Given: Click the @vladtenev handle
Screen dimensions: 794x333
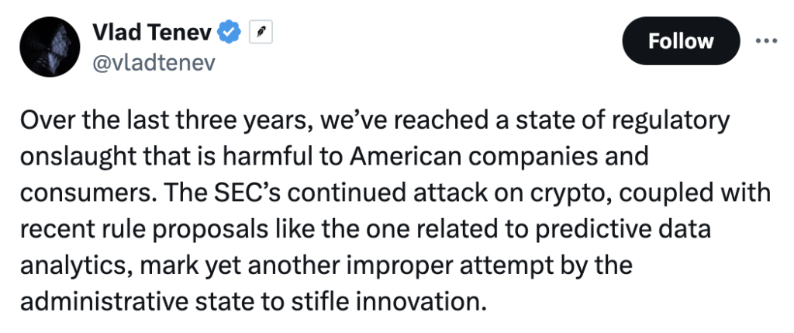Looking at the screenshot, I should tap(153, 62).
